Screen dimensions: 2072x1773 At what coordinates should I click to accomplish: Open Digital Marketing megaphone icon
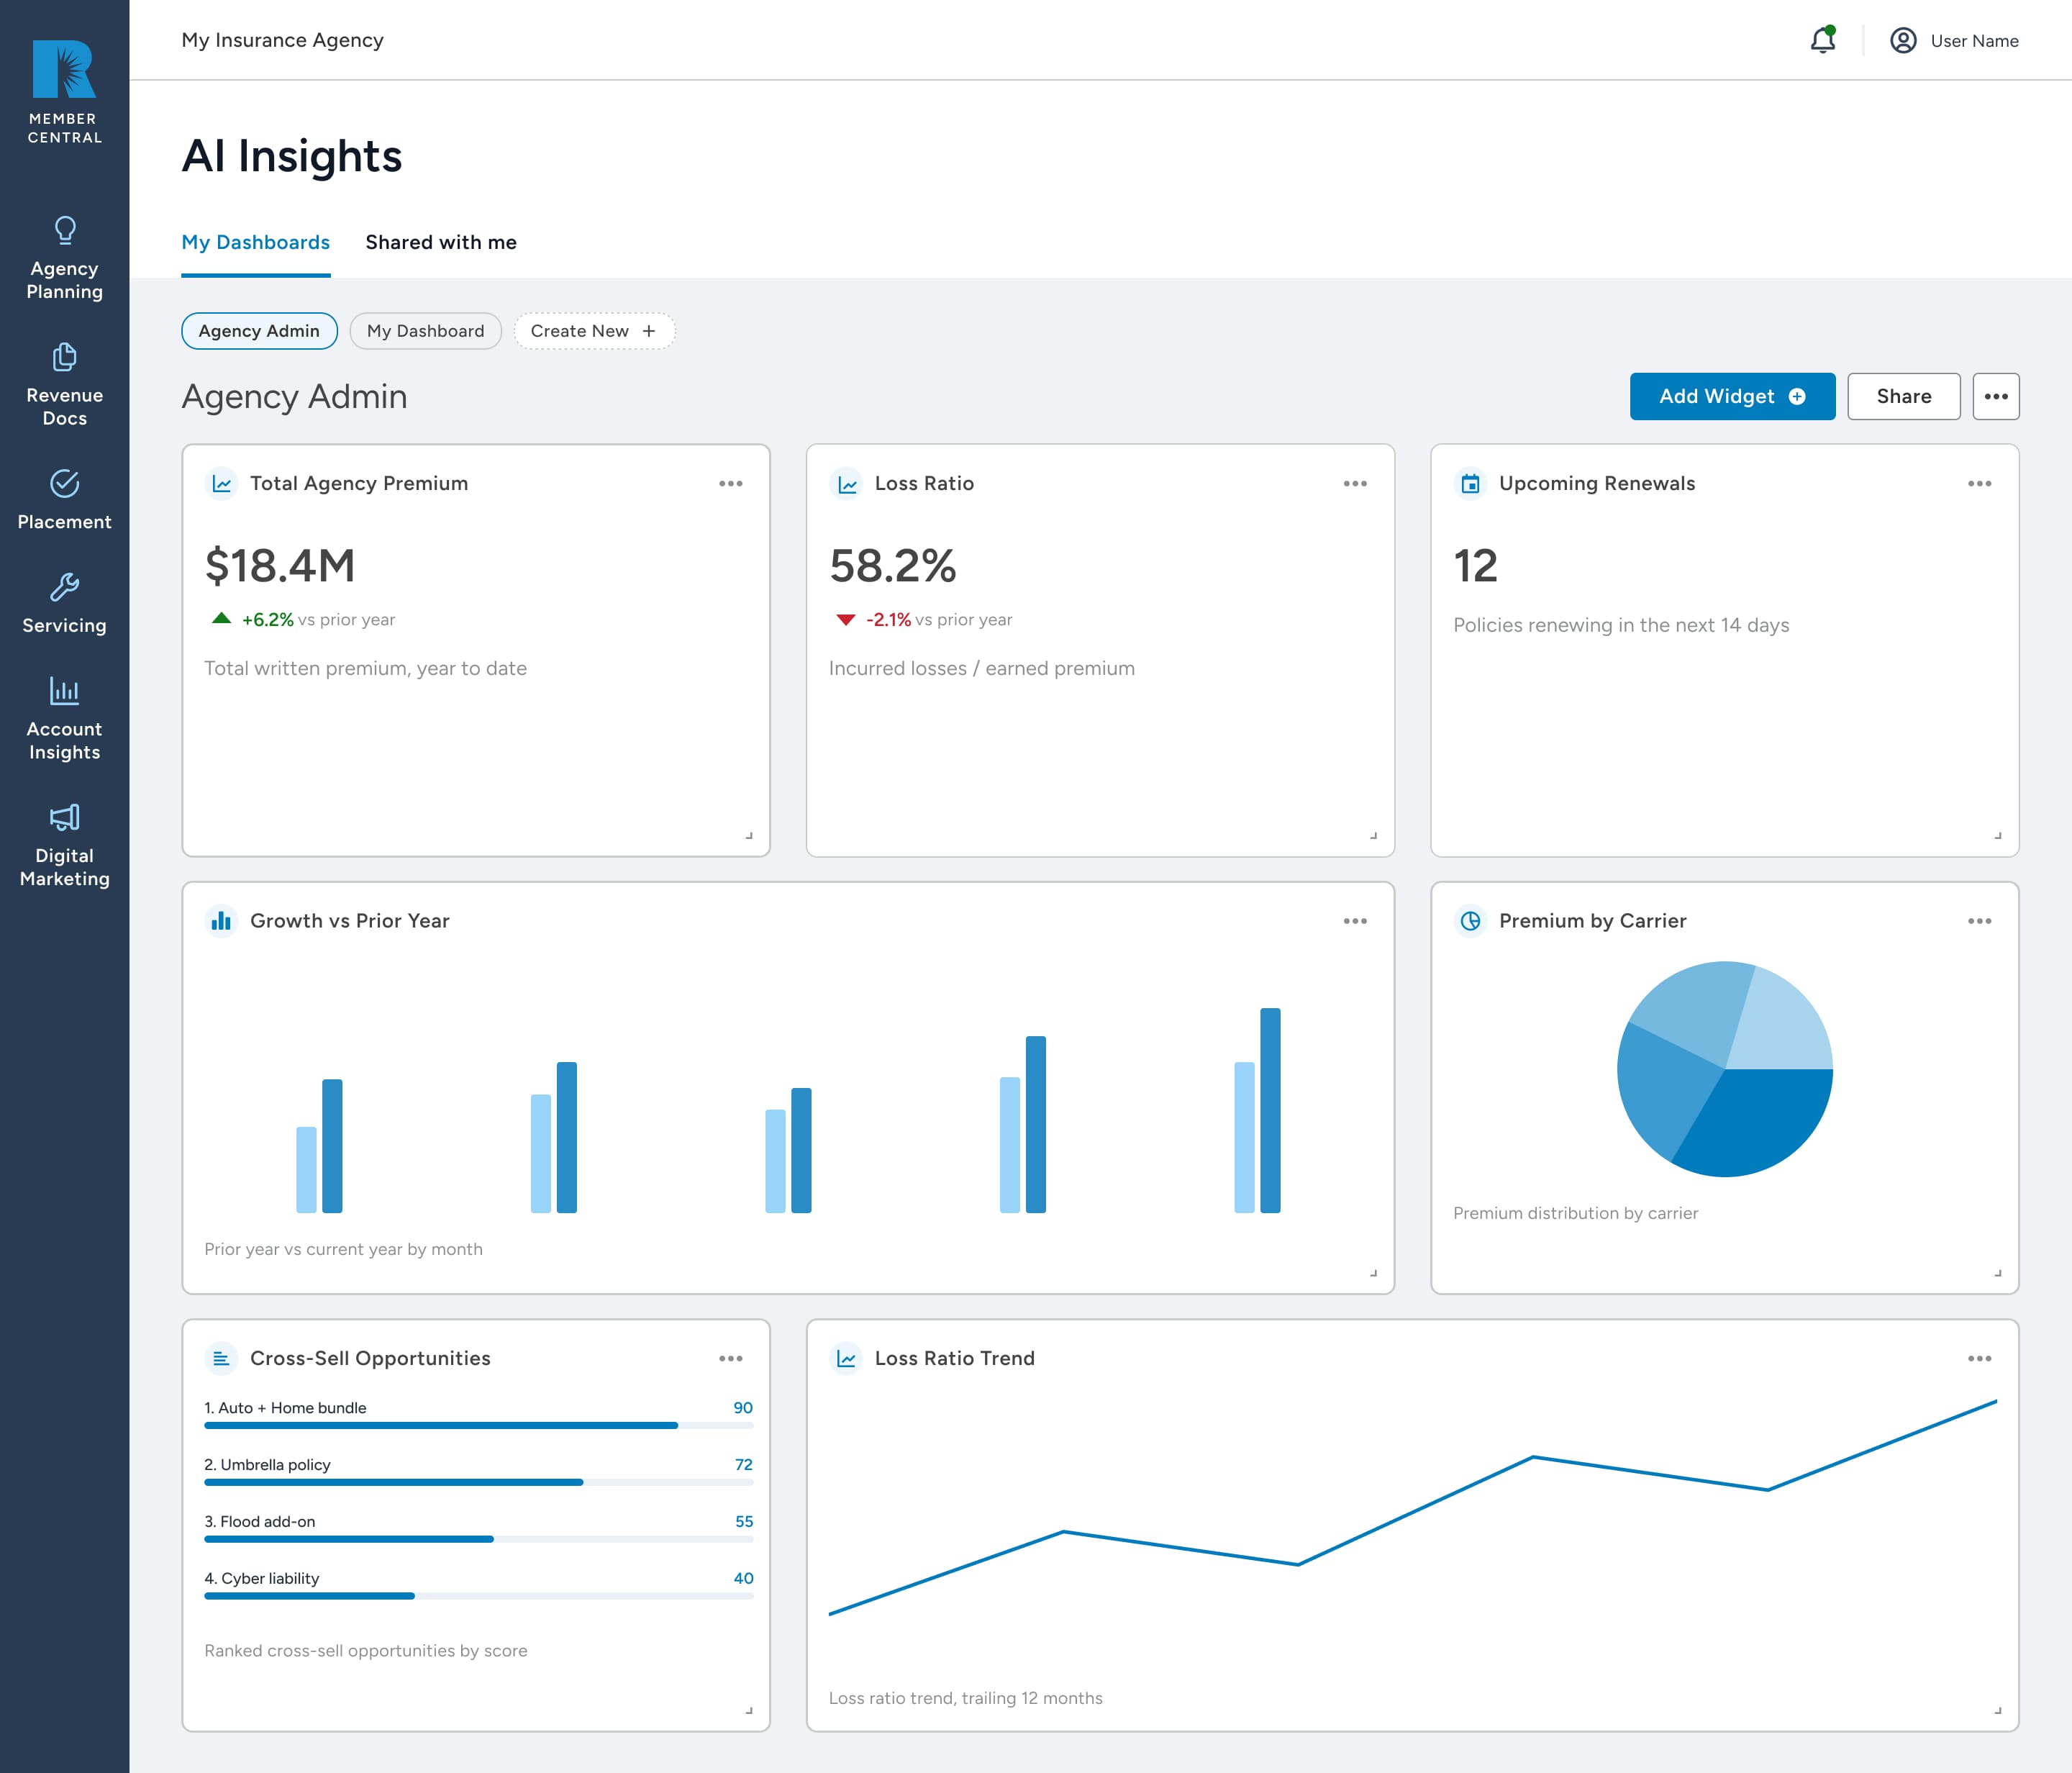65,818
